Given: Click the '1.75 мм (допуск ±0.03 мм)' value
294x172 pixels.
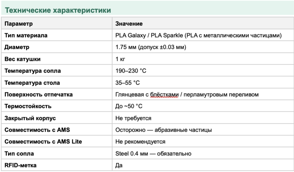Looking at the screenshot, I should click(x=151, y=47).
